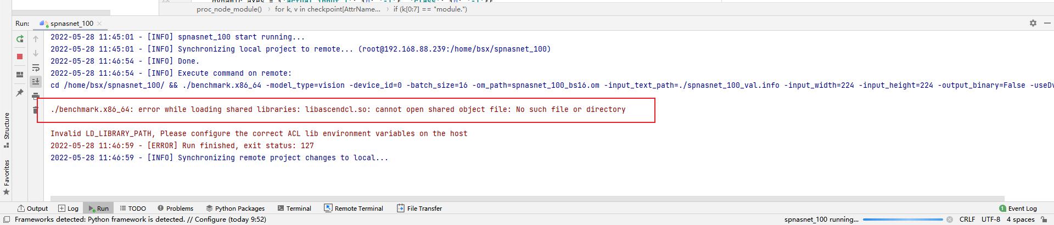Select the spnasnet_100 run tab
Screen dimensions: 1054x225
click(x=70, y=24)
